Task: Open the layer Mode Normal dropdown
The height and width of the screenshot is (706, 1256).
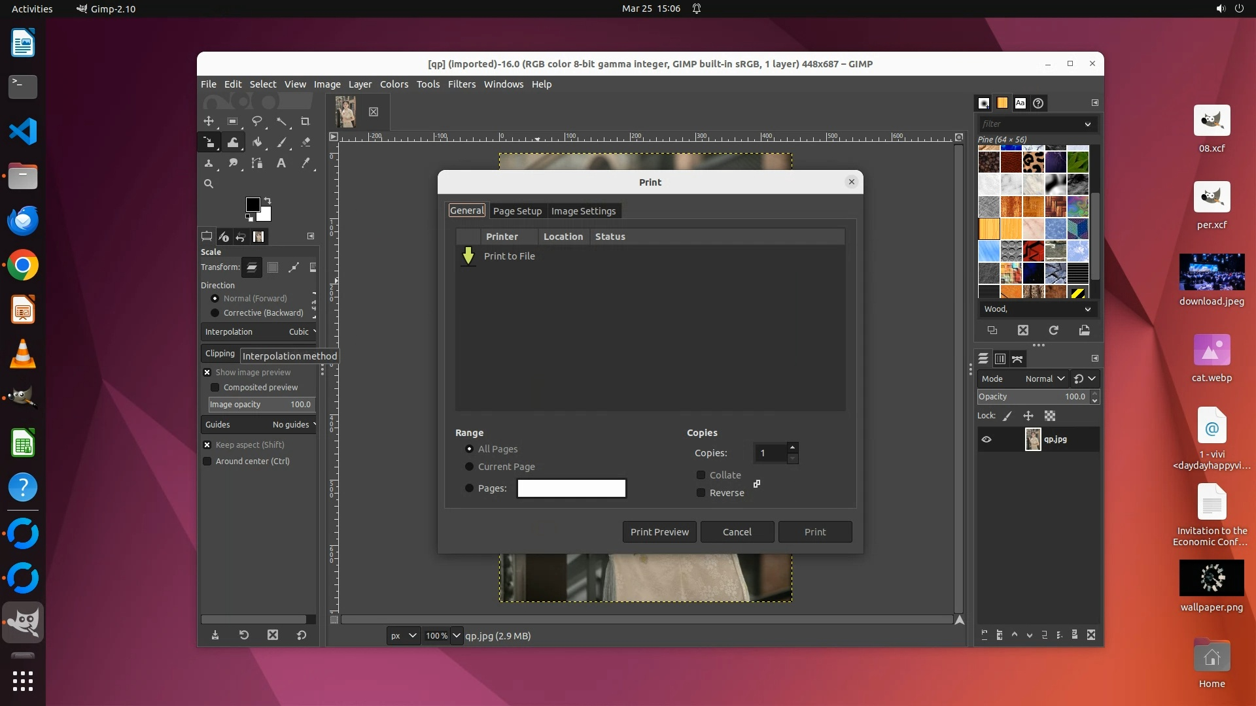Action: point(1045,379)
